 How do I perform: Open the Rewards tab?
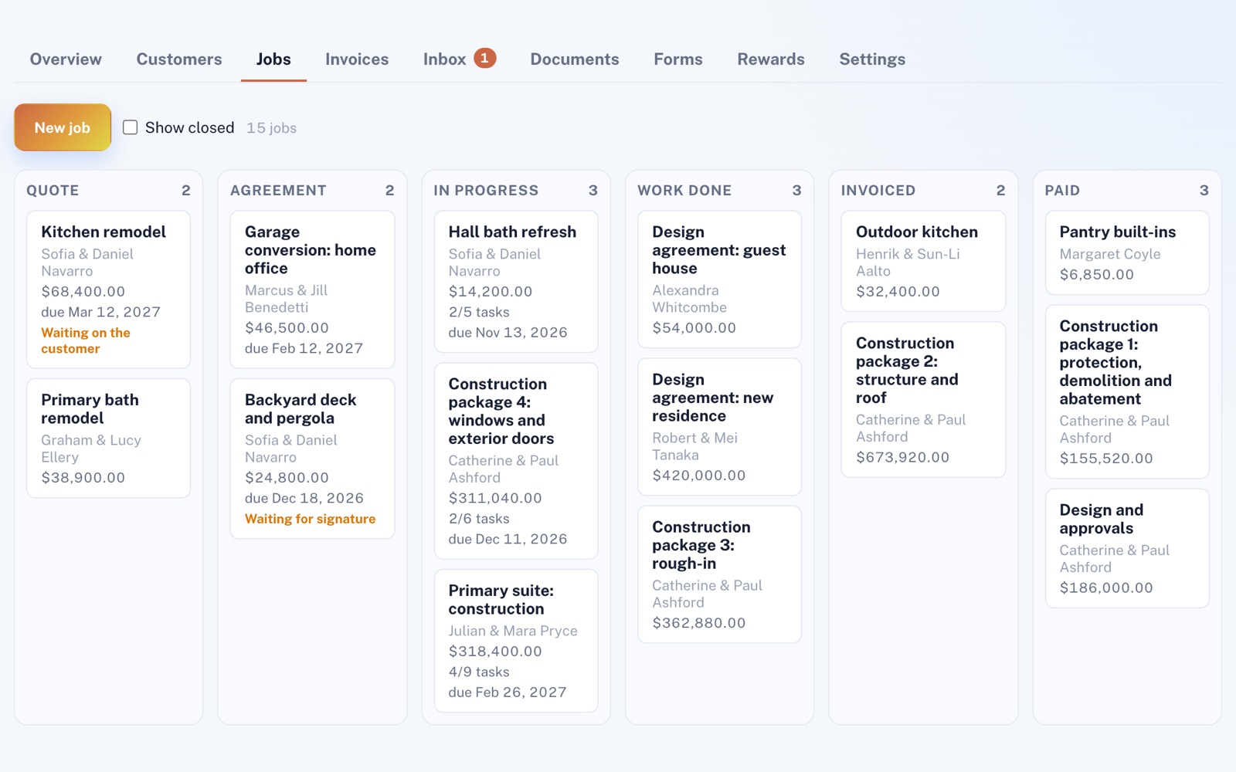coord(771,59)
